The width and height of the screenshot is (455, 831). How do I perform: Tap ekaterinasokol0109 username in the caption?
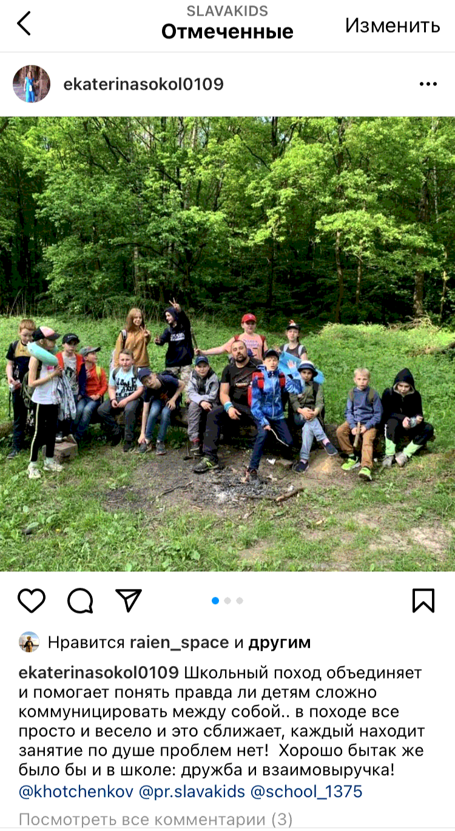[99, 673]
